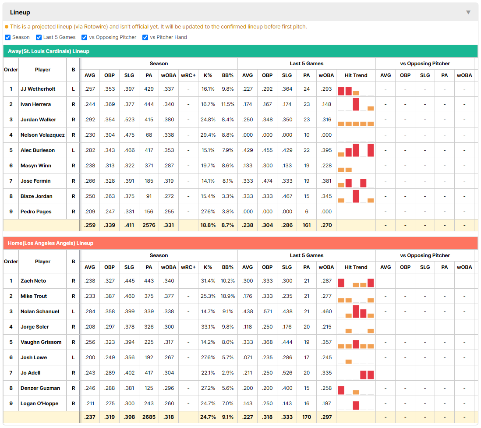481x428 pixels.
Task: Click Jo Adell's hit trend bars
Action: pyautogui.click(x=367, y=375)
